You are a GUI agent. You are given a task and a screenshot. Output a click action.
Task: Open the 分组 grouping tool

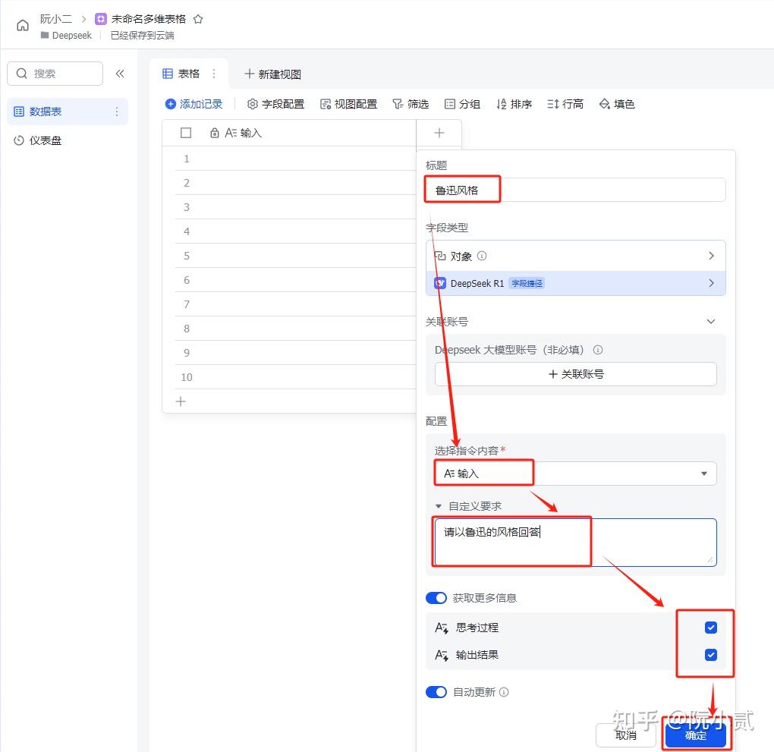[x=462, y=104]
